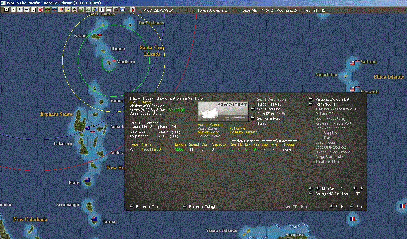This screenshot has height=239, width=407.
Task: Increase Max React by one step
Action: [354, 188]
